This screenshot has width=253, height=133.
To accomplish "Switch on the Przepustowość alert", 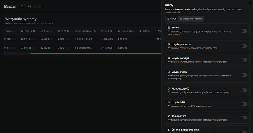I will click(x=243, y=90).
